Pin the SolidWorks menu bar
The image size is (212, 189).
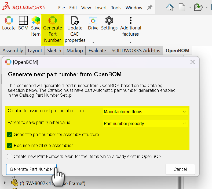150,7
